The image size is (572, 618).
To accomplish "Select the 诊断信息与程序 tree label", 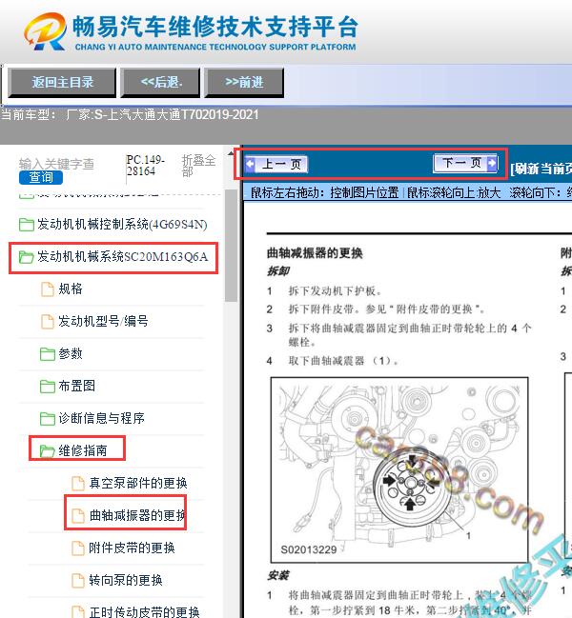I will tap(101, 419).
